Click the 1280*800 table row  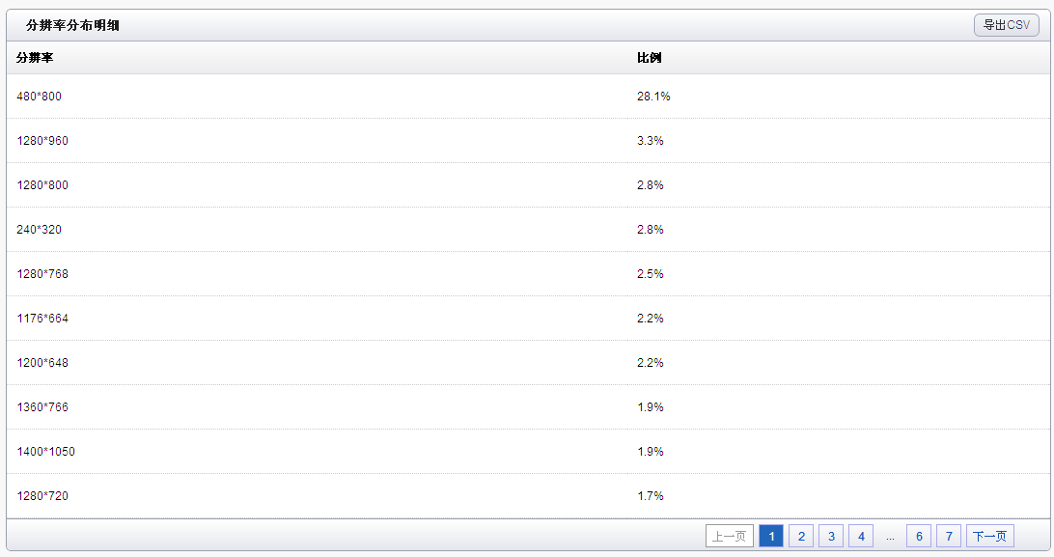(528, 184)
